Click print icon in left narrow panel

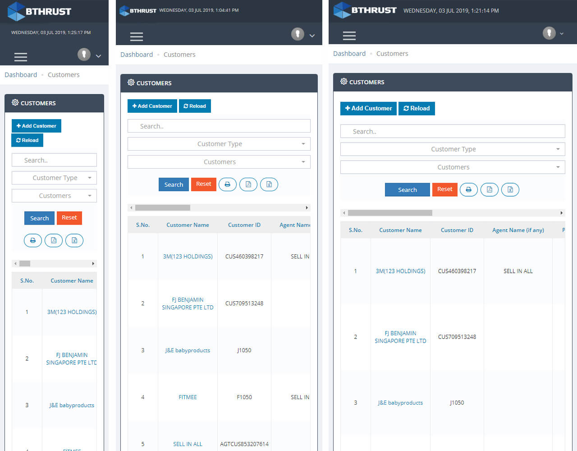[33, 240]
